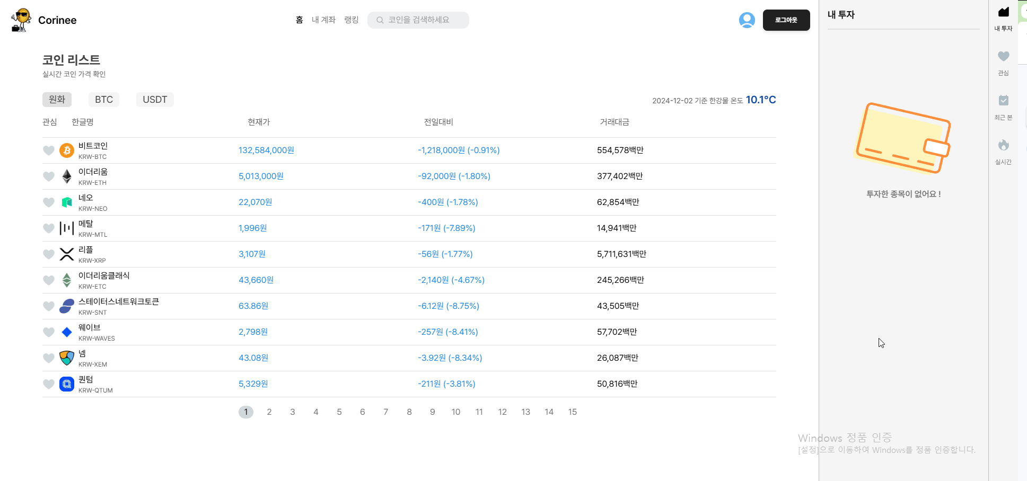1027x481 pixels.
Task: Click the Status Network Token icon
Action: click(67, 306)
